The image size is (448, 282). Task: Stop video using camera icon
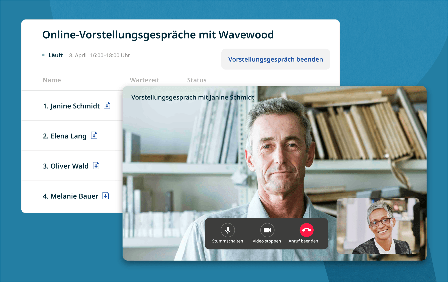(x=267, y=230)
